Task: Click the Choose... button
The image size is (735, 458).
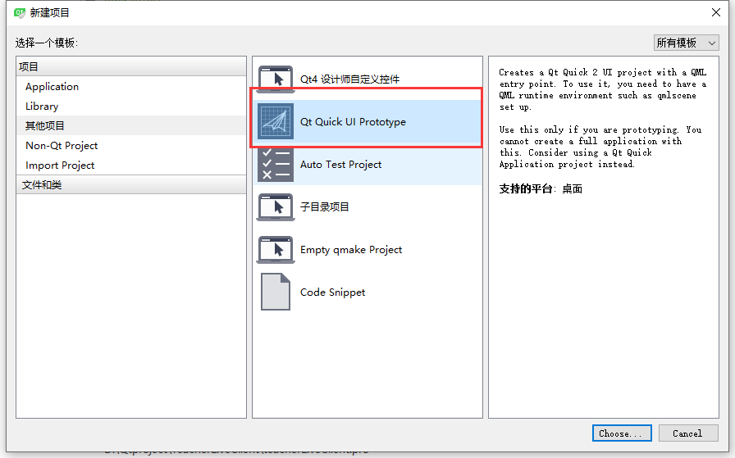Action: (x=622, y=433)
